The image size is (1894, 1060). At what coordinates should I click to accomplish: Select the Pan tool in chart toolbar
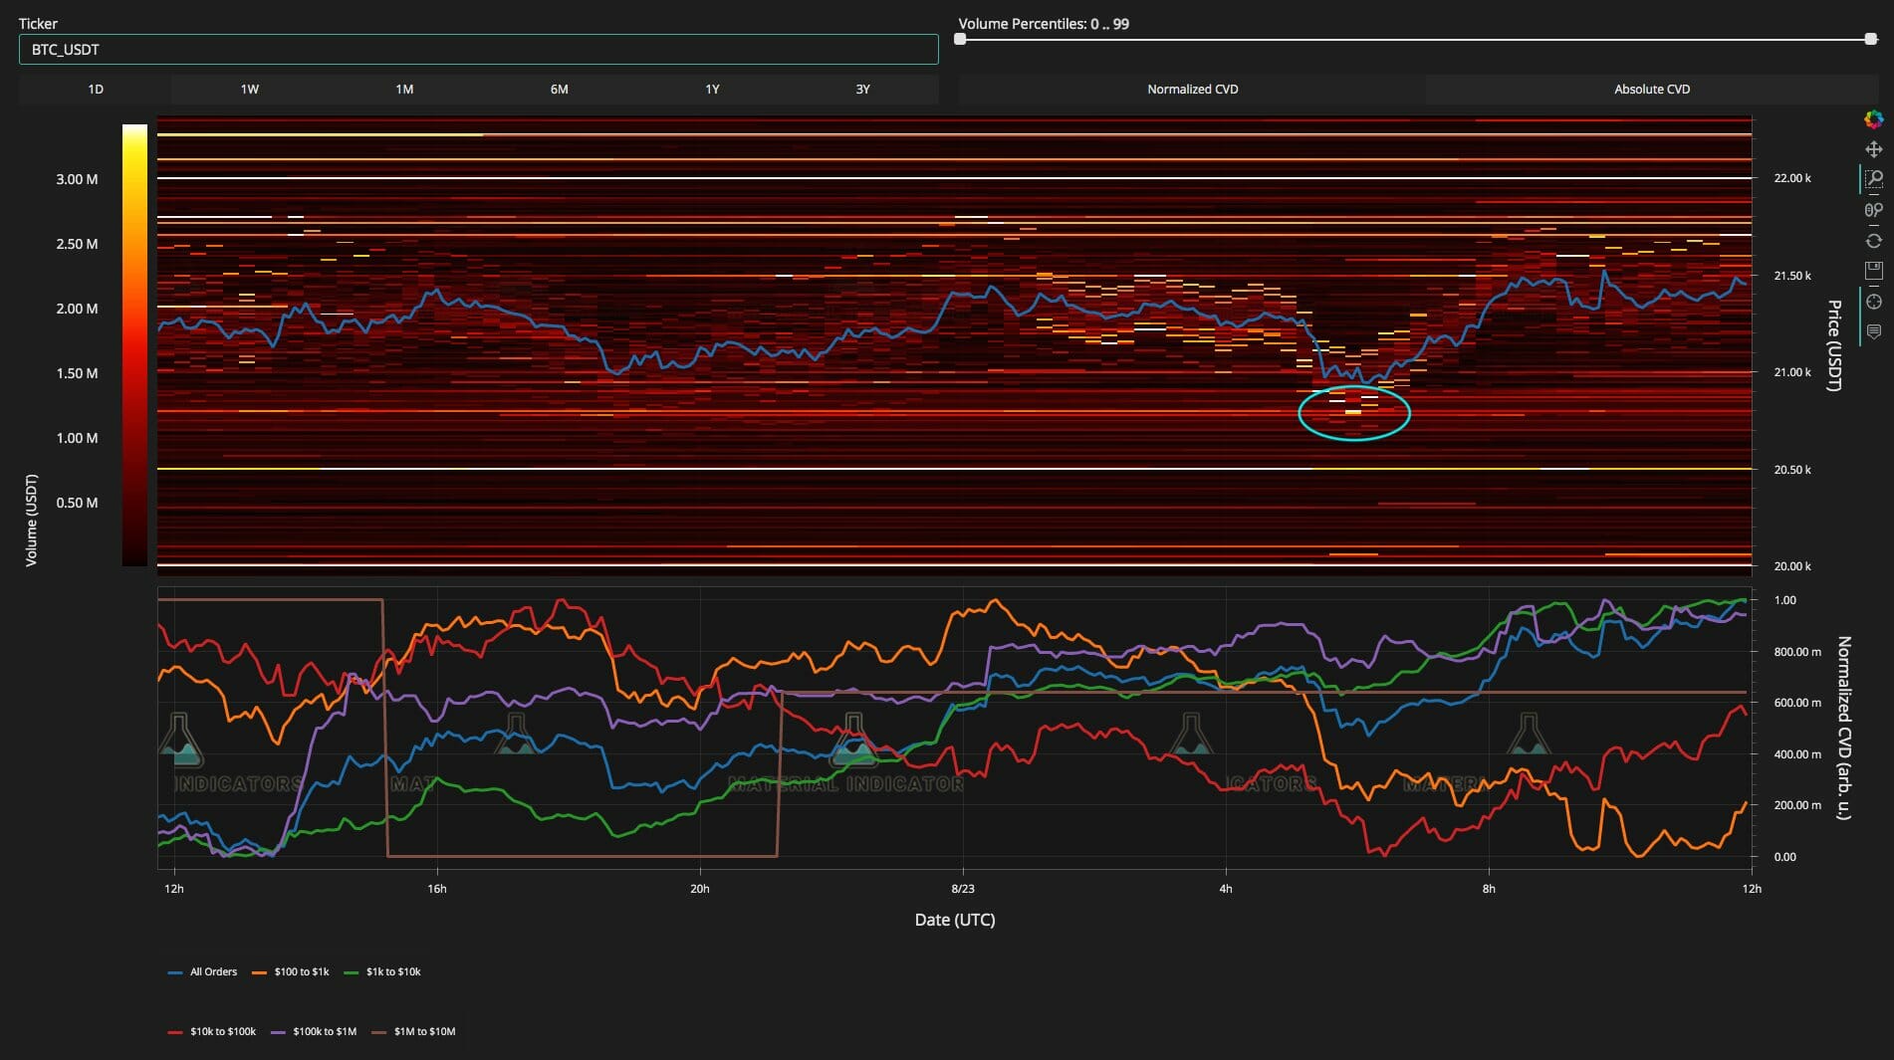[1873, 149]
